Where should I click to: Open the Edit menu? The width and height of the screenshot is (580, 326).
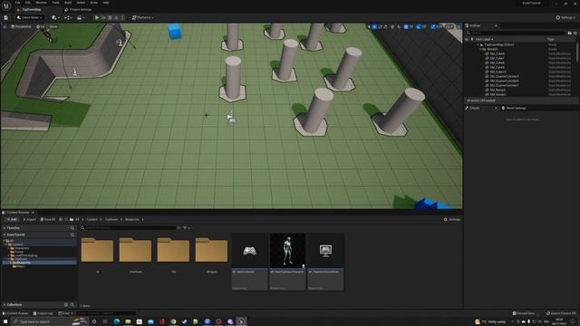pos(28,3)
